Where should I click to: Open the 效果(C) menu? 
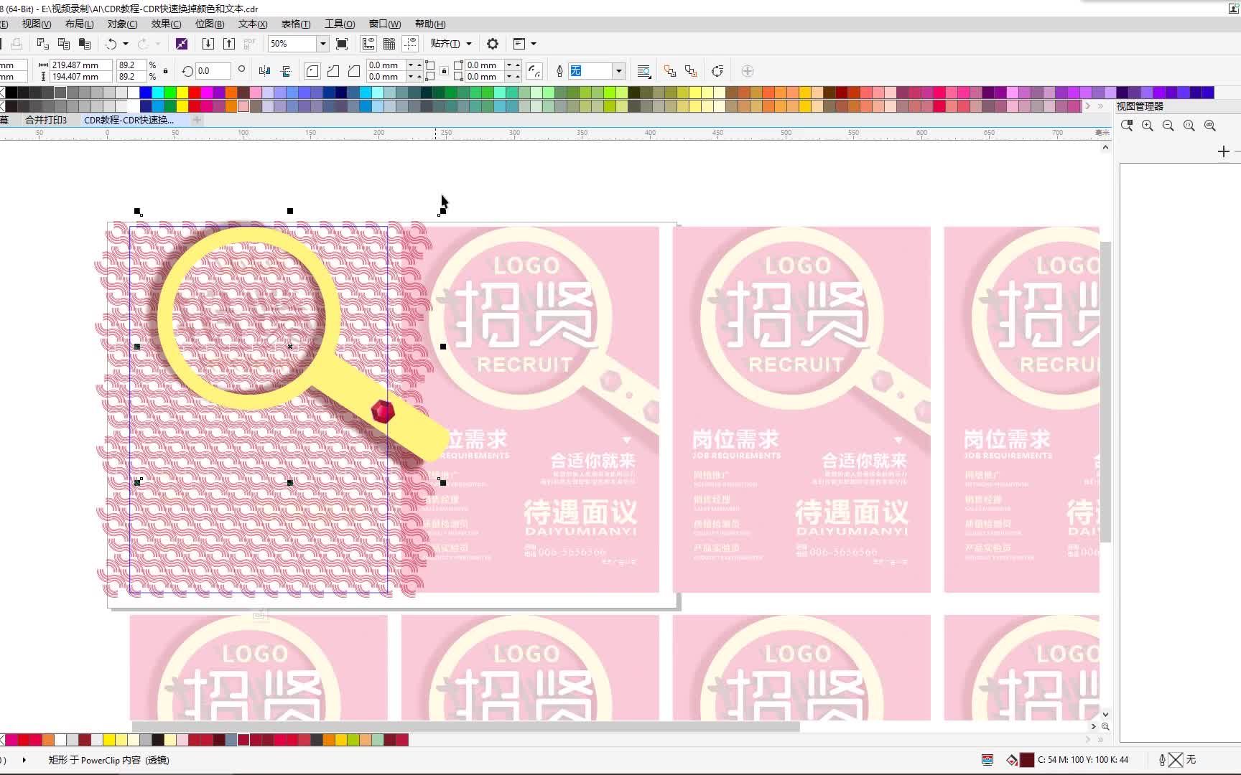tap(166, 24)
